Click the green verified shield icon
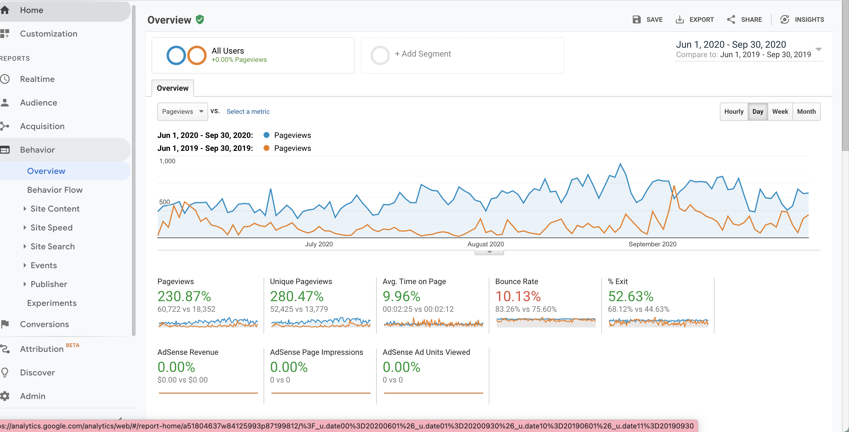The height and width of the screenshot is (432, 849). pyautogui.click(x=200, y=20)
